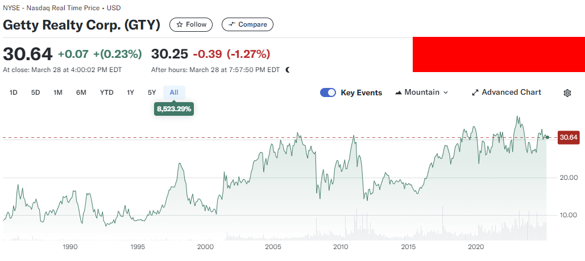Click the current price dot marker
Viewport: 585px width, 261px height.
point(547,137)
